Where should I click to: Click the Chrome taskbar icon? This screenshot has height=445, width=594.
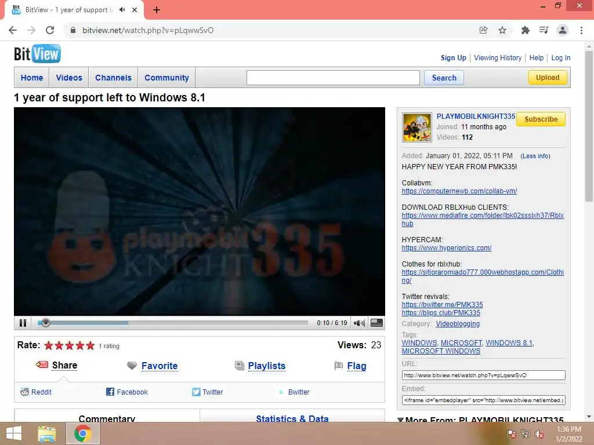pos(83,433)
